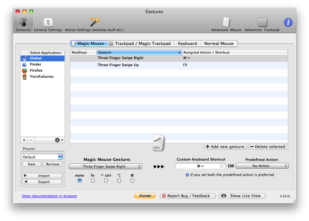
Task: Import presets
Action: click(42, 176)
